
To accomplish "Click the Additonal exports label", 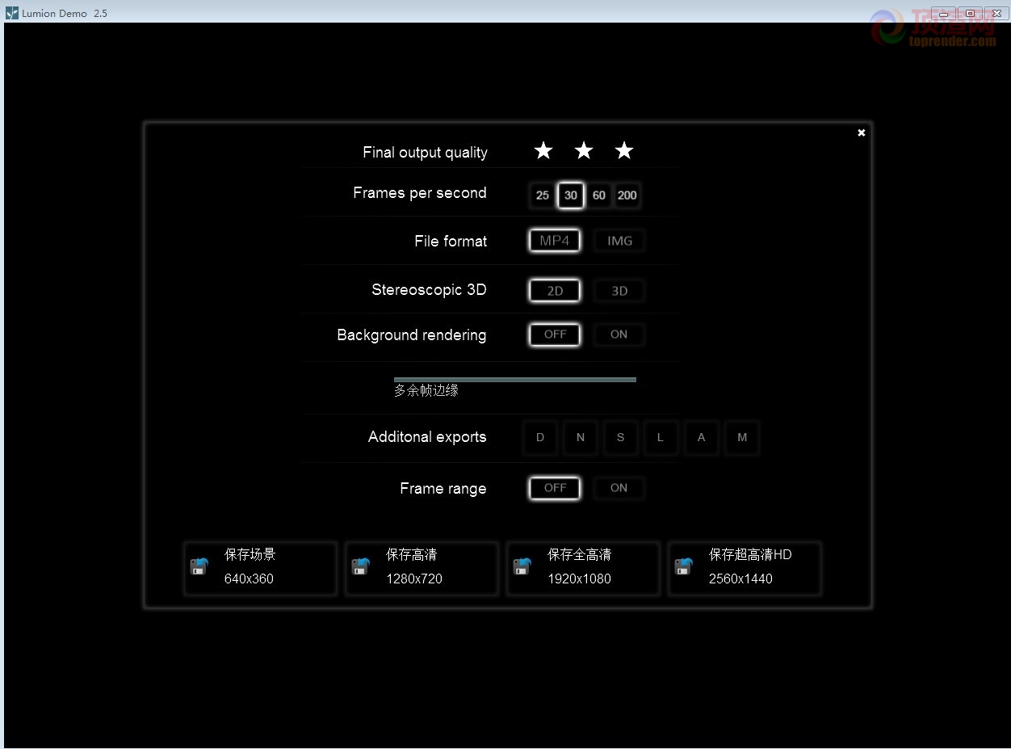I will [427, 437].
